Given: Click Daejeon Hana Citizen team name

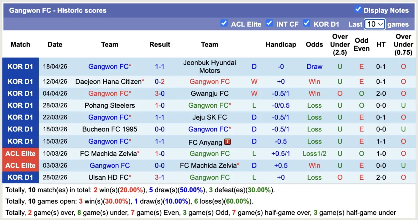Looking at the screenshot, I should (x=108, y=82).
